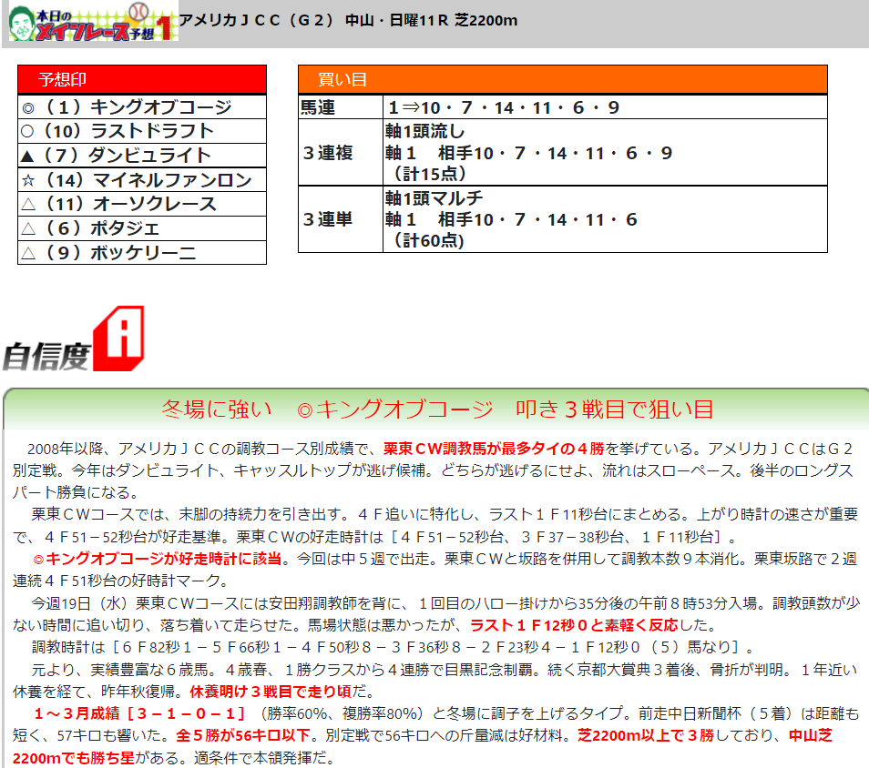Viewport: 869px width, 768px height.
Task: Click red text 休養明け3戦目で走り頃
Action: pos(271,692)
